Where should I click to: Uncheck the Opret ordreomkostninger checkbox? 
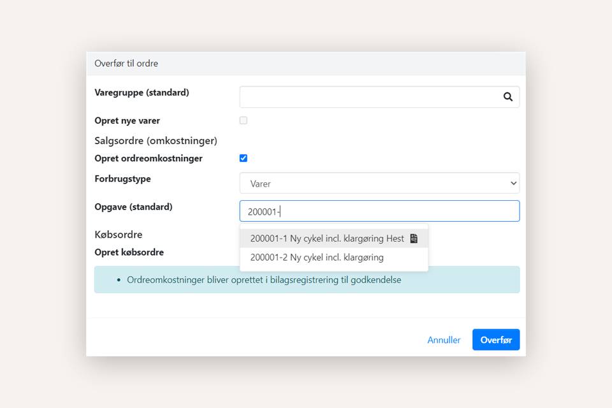click(244, 158)
